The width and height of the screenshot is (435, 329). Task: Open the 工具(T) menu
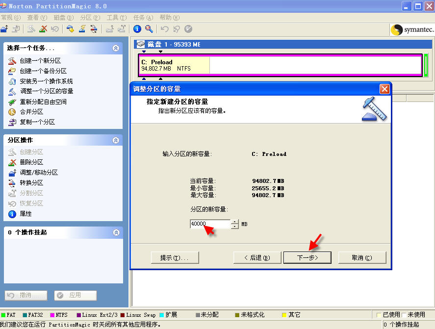pos(117,18)
